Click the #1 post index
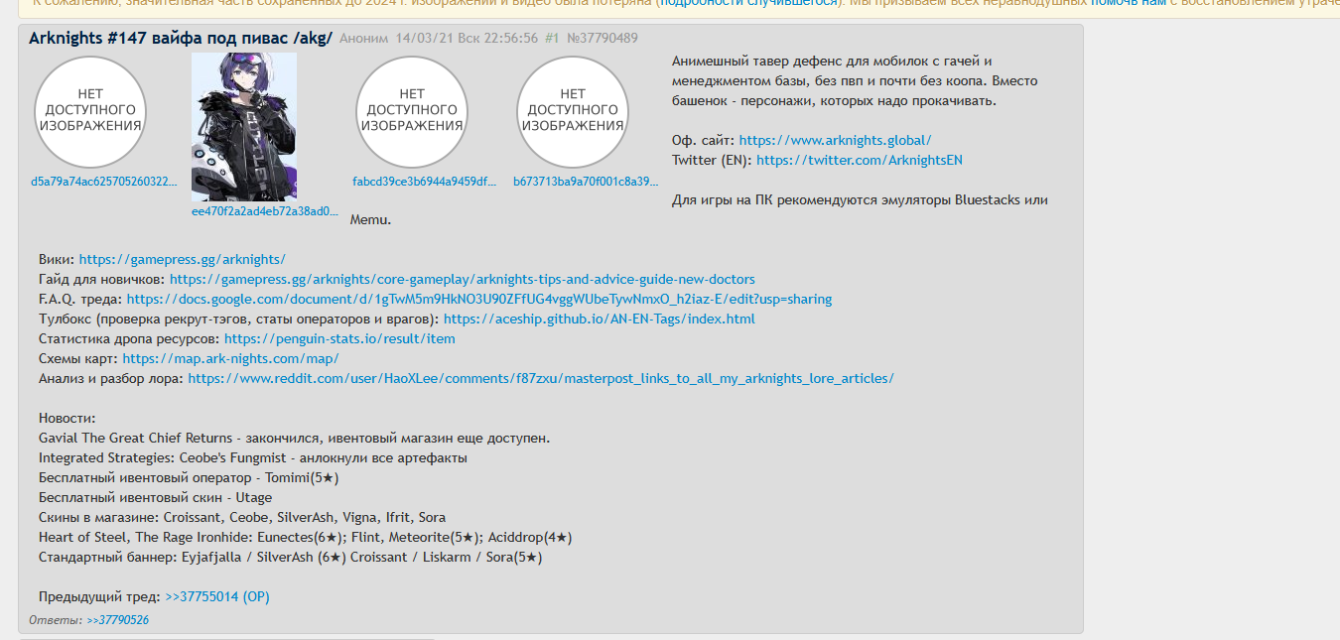Screen dimensions: 1340x640 click(552, 39)
